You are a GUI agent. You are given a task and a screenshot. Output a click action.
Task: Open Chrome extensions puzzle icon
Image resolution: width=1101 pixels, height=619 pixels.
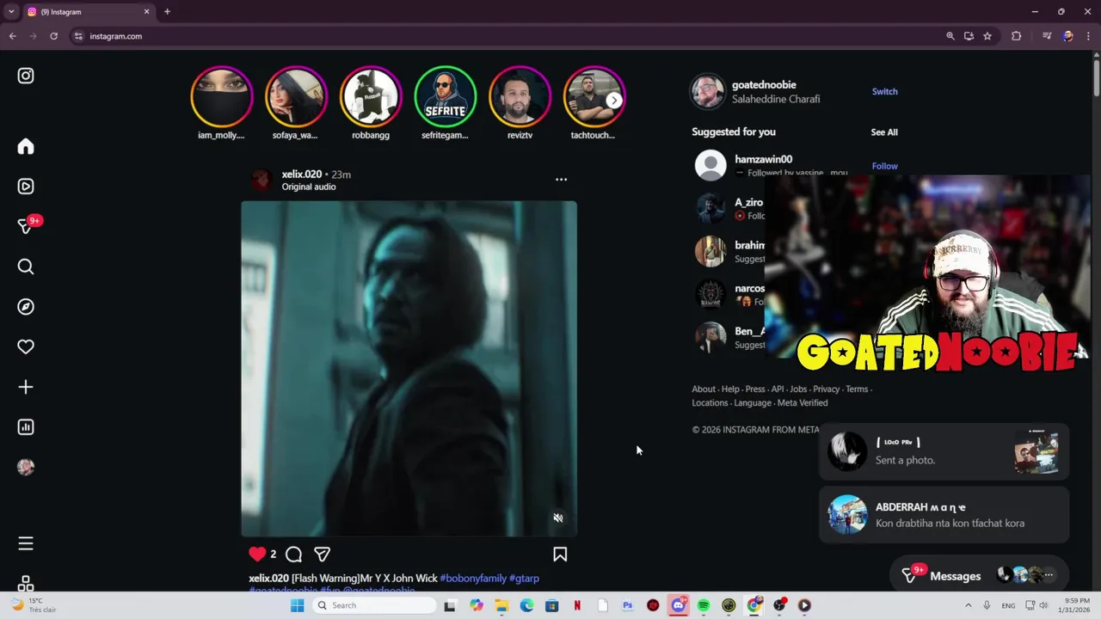(1017, 36)
